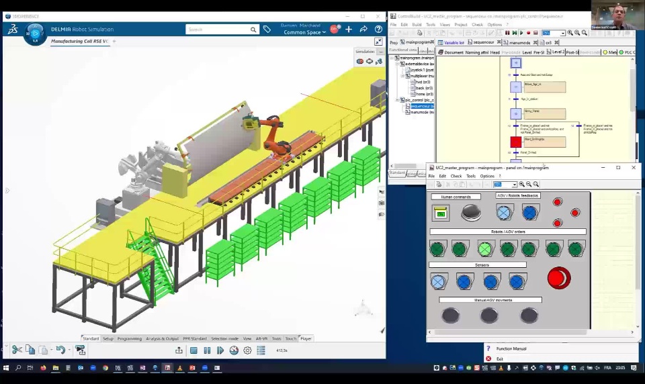Collapse the plc_control tree node

point(397,100)
